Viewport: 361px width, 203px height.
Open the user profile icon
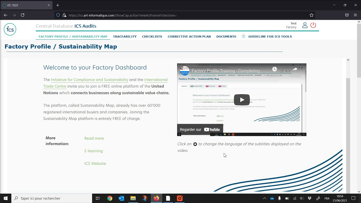(x=305, y=25)
